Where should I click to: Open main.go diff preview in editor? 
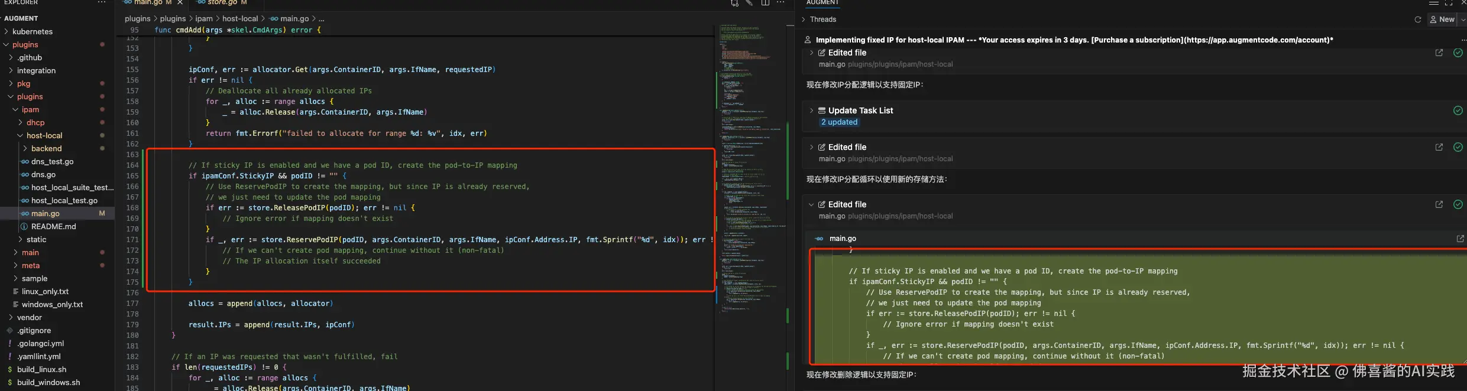pyautogui.click(x=1460, y=239)
